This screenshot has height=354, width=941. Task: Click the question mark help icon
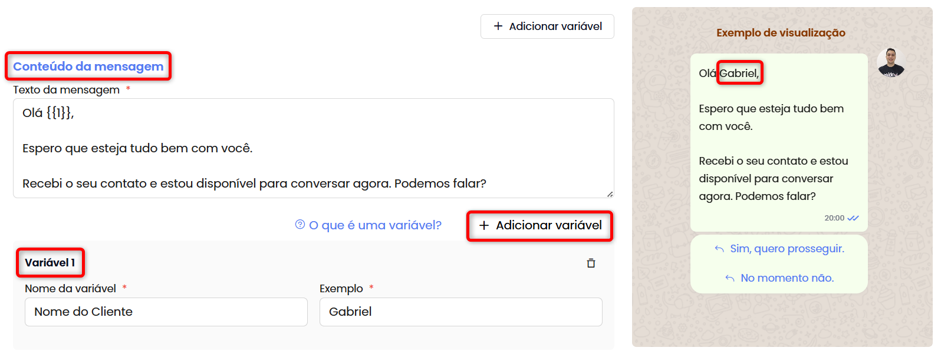299,225
